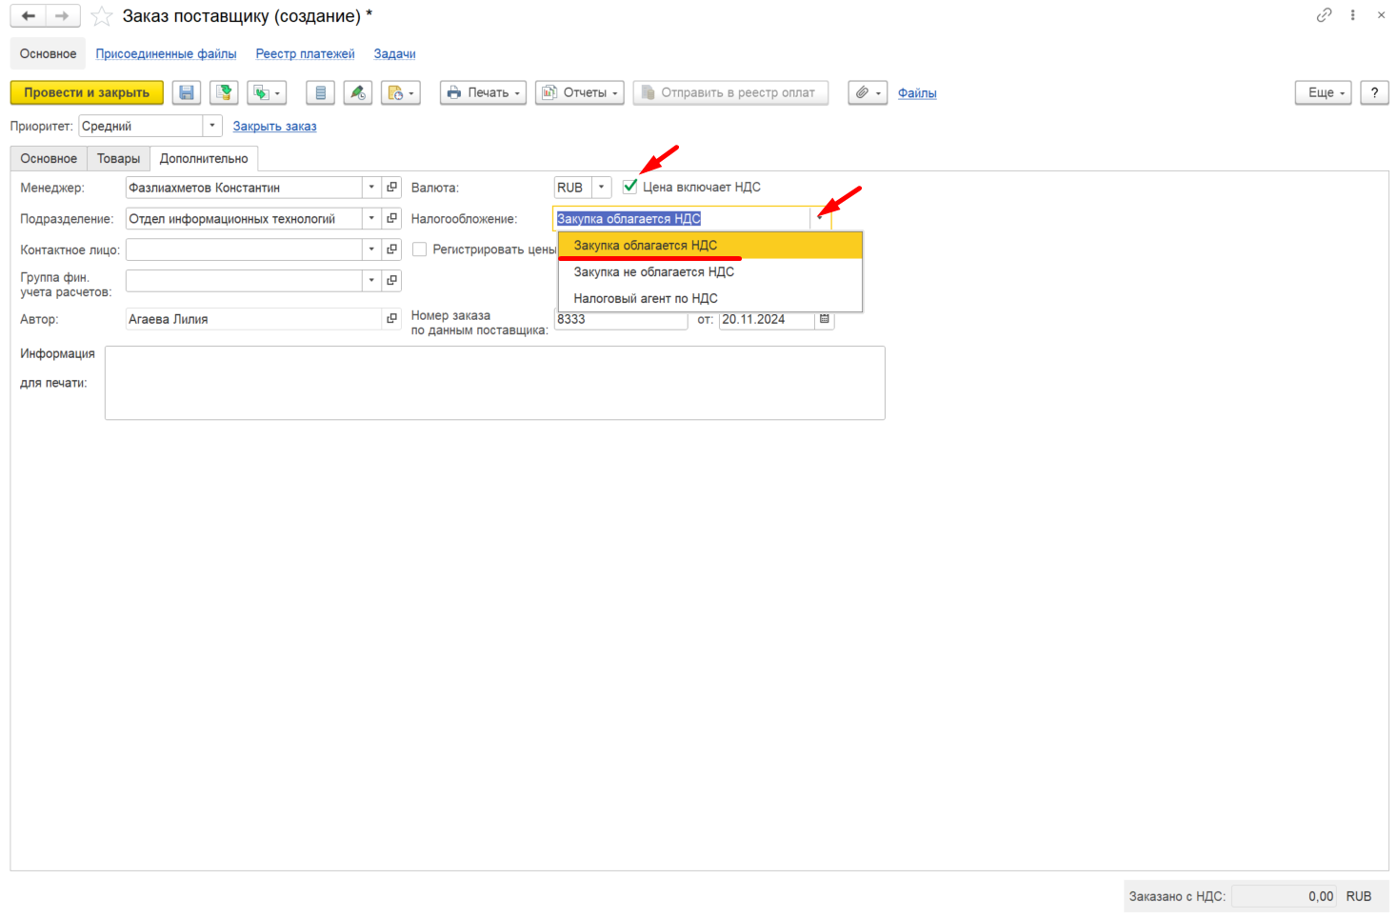Open Контактное лицо record icon
The height and width of the screenshot is (918, 1397).
point(392,249)
